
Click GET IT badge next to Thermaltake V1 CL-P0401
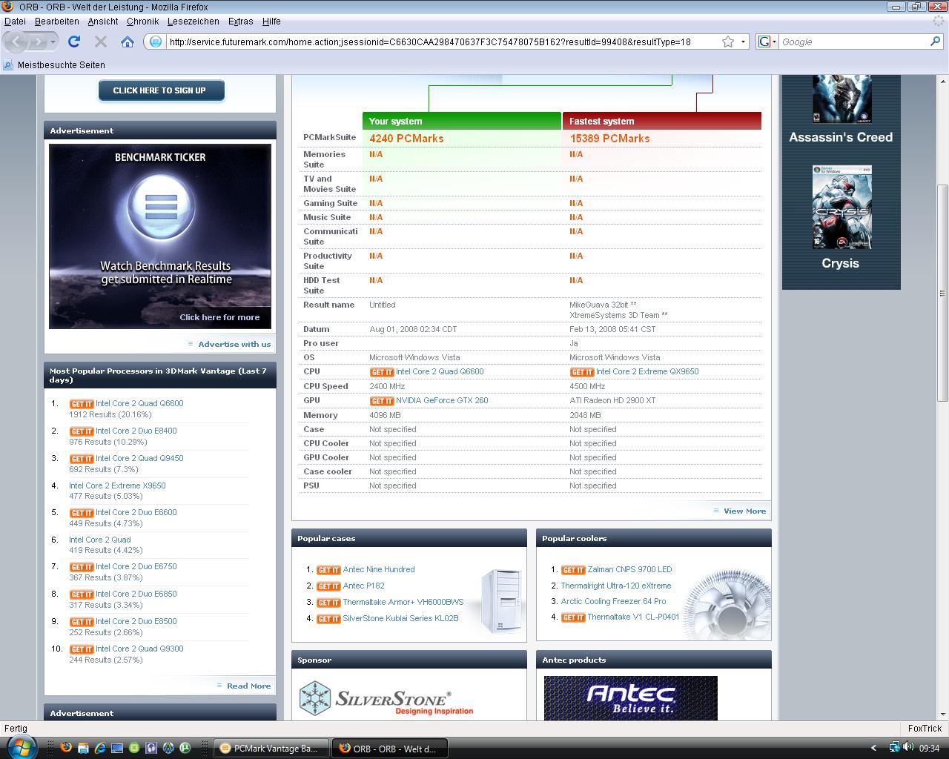pyautogui.click(x=573, y=617)
